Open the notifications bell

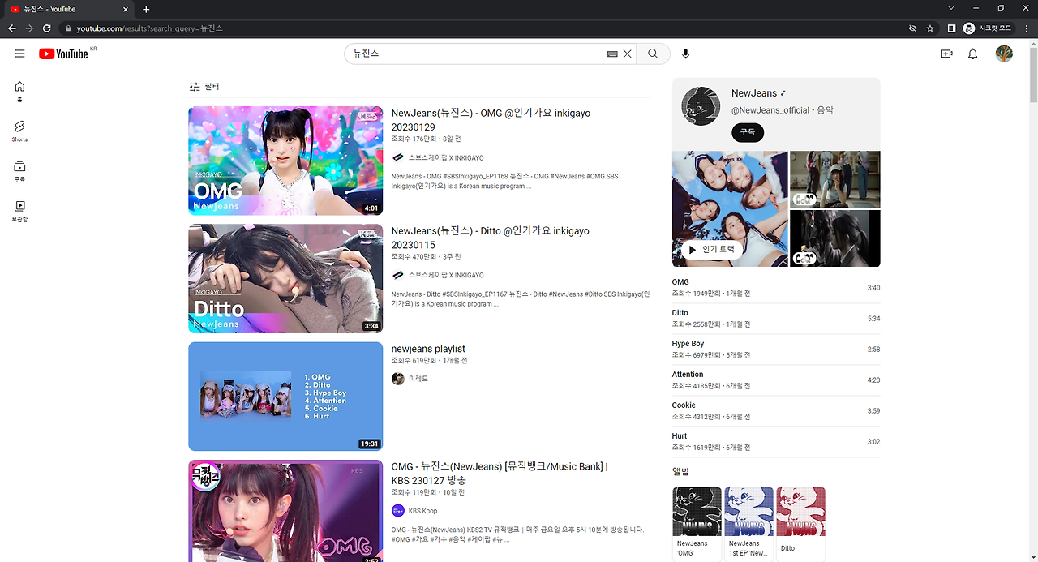pos(973,54)
